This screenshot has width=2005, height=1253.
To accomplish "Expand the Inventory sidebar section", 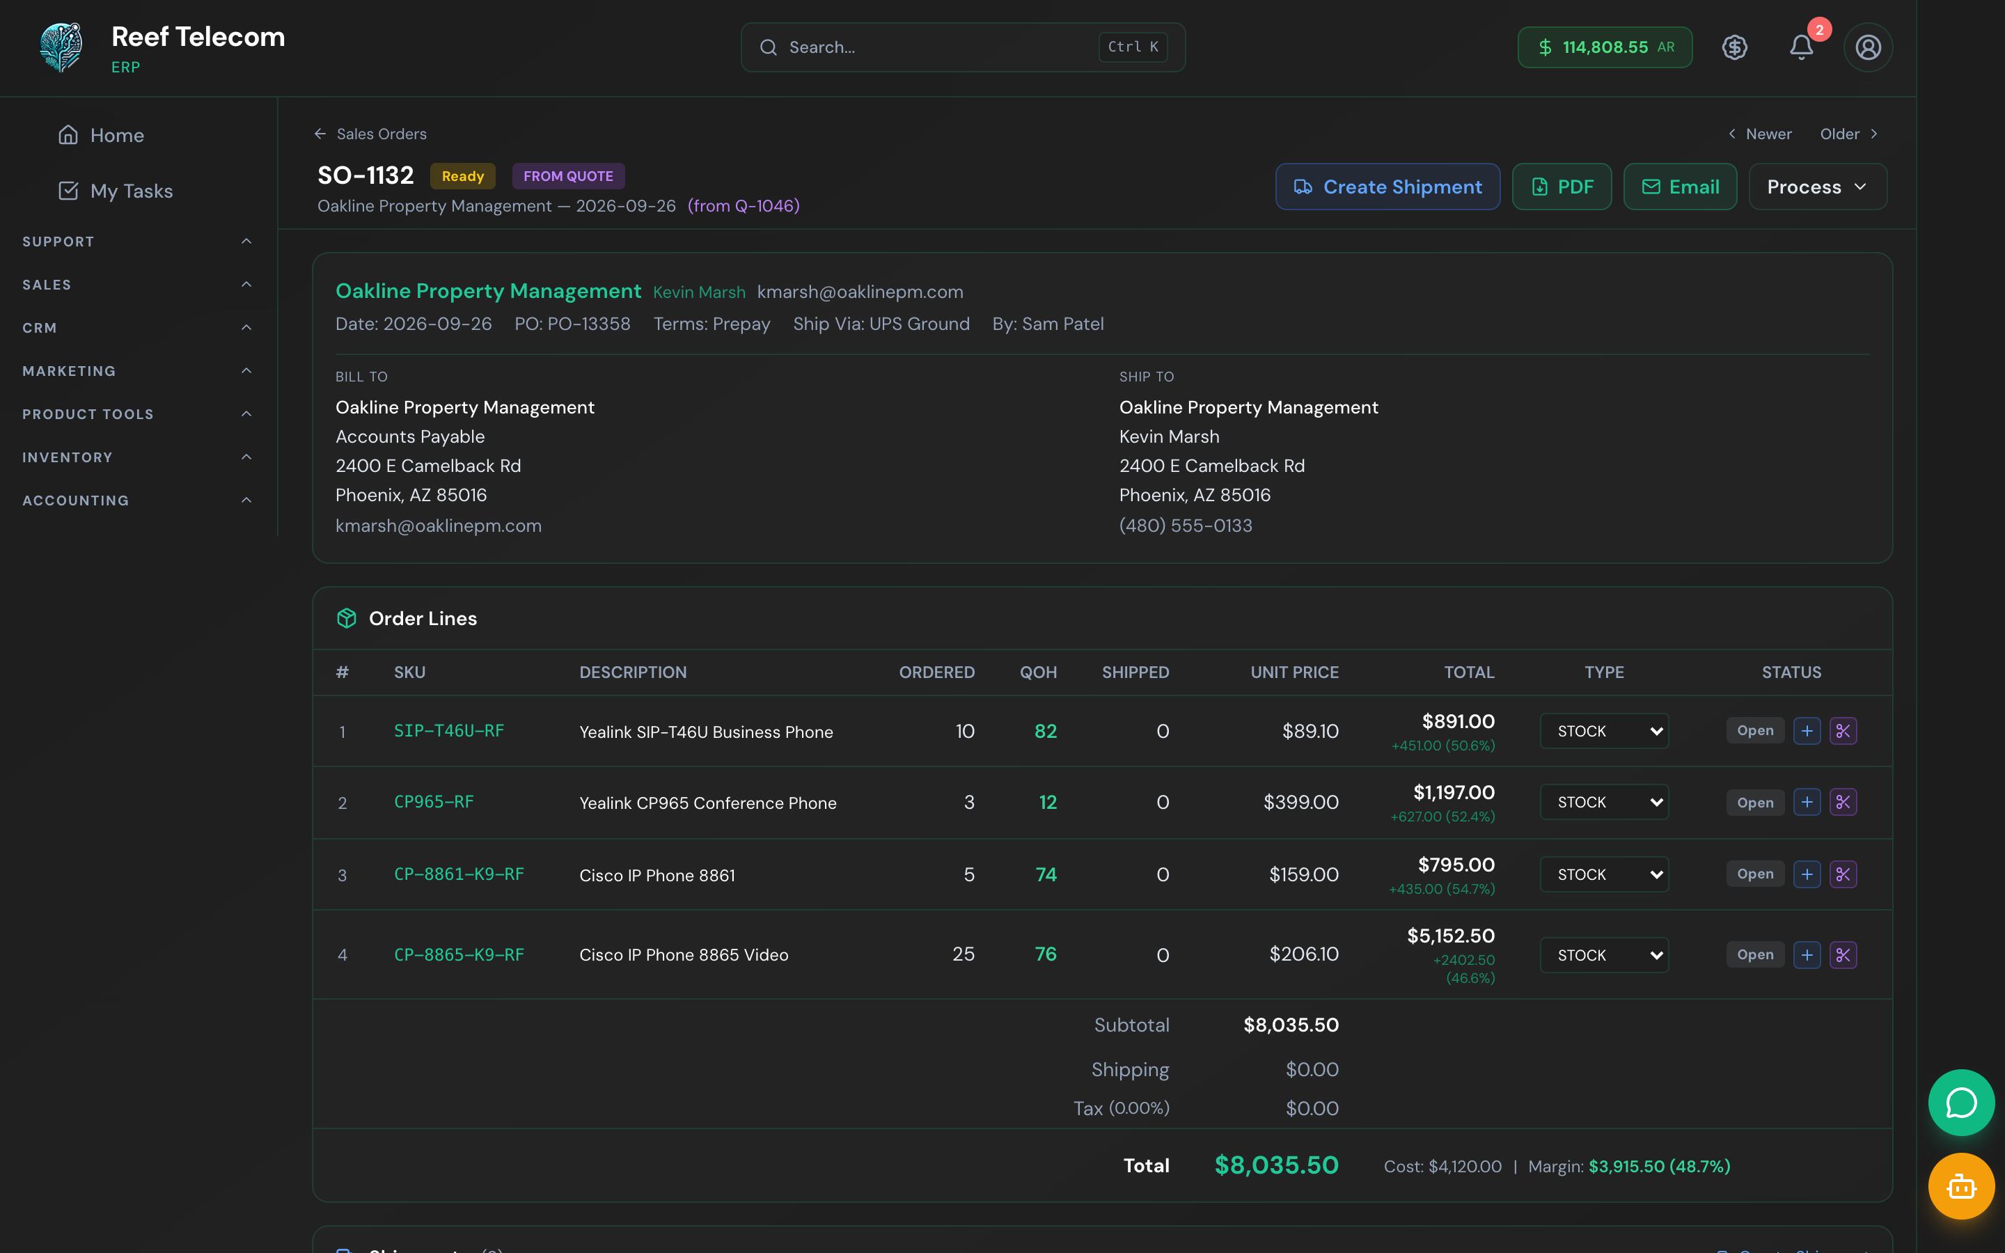I will 138,457.
